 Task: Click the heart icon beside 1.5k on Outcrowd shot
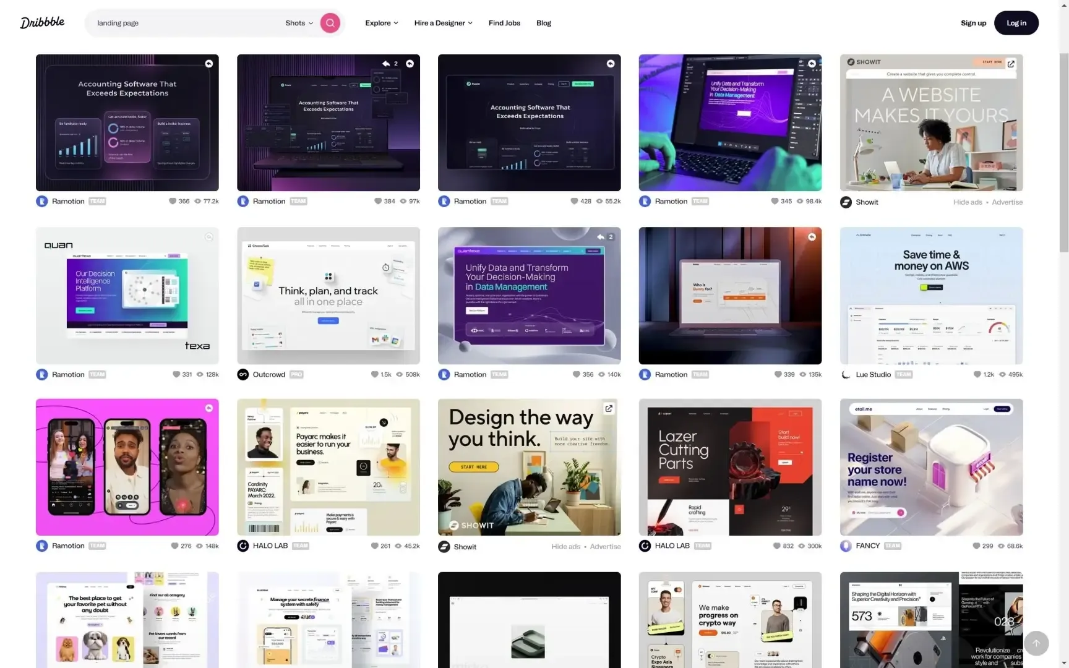(x=374, y=374)
